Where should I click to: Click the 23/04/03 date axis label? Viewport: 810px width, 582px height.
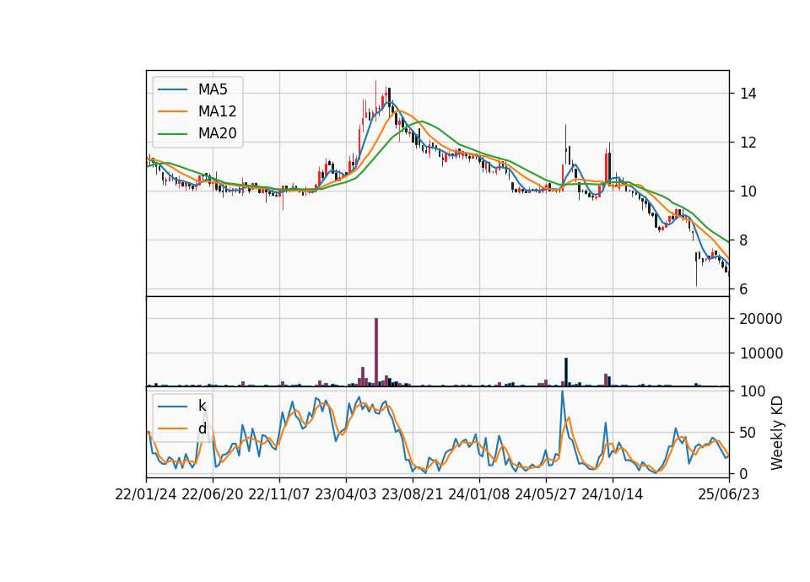(346, 494)
